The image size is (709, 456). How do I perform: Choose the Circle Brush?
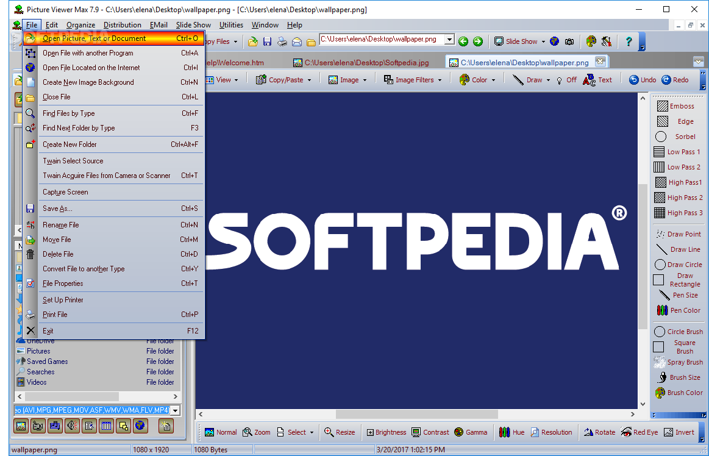pyautogui.click(x=679, y=332)
